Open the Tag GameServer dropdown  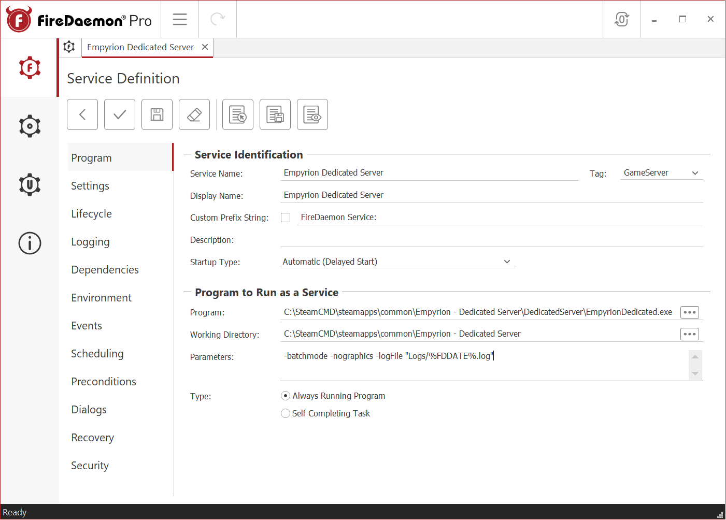pos(661,173)
